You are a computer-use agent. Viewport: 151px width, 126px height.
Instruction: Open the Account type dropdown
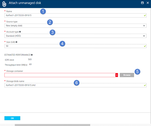(x=75, y=36)
